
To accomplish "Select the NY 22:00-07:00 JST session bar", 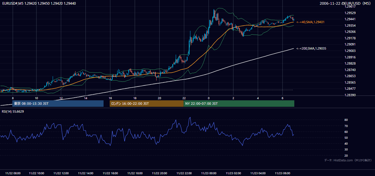I will click(239, 104).
